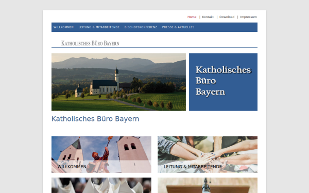
Task: Select Willkommen in the blue menu bar
Action: pos(63,27)
